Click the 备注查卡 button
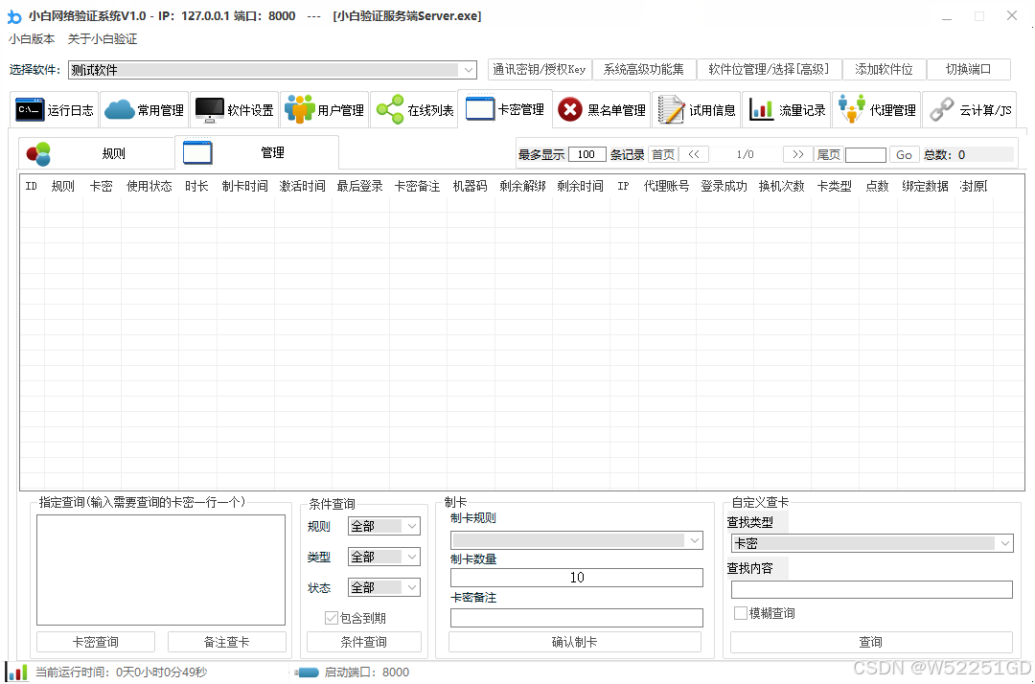Image resolution: width=1035 pixels, height=684 pixels. (226, 642)
